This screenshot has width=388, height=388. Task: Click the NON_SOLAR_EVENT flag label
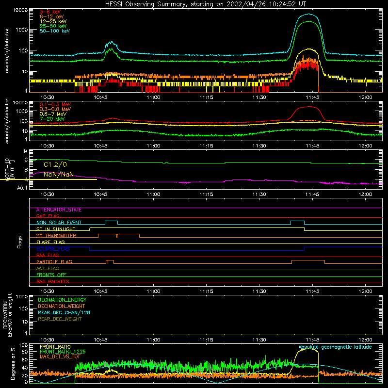pos(59,223)
